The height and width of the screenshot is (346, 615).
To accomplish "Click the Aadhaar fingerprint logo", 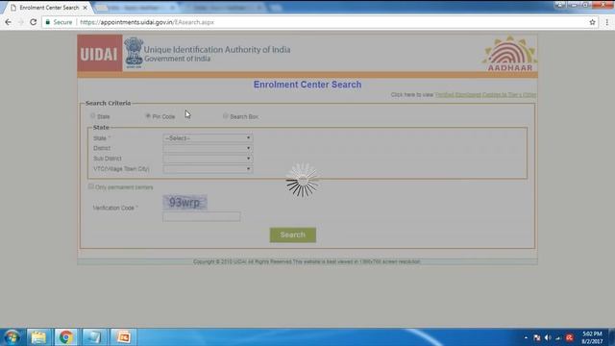I will point(509,54).
